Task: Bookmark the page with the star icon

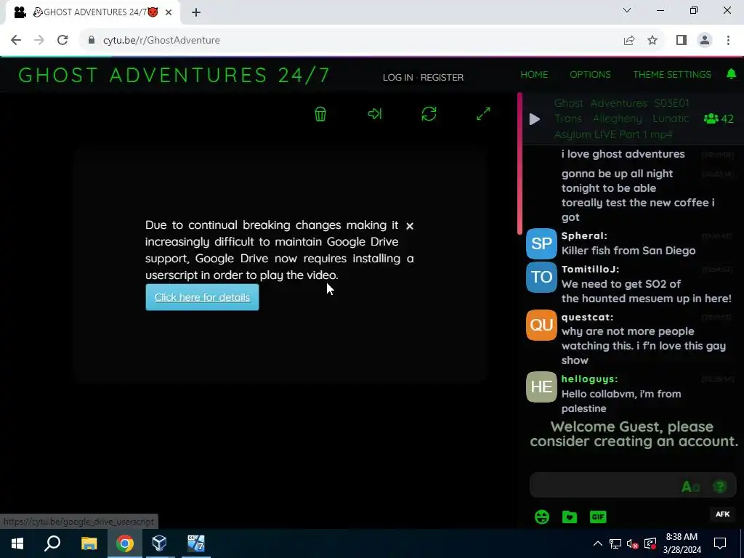Action: [x=652, y=41]
